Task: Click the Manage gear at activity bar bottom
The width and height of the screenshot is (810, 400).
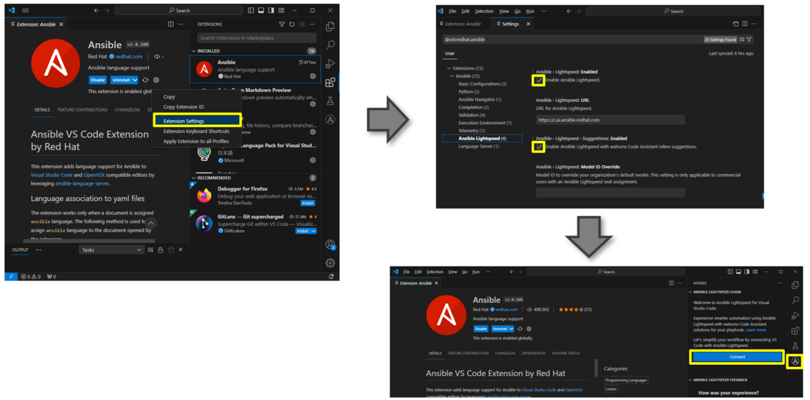Action: [330, 263]
